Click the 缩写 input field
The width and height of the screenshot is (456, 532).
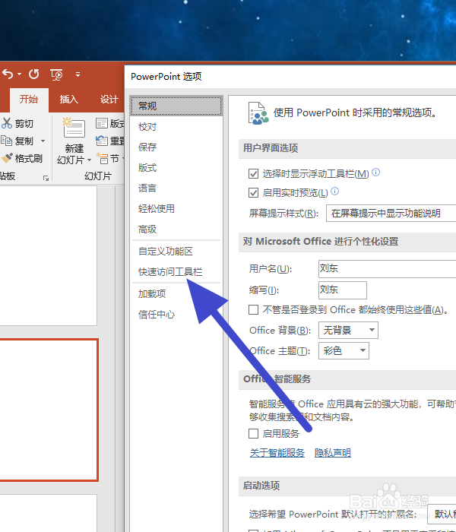point(342,290)
